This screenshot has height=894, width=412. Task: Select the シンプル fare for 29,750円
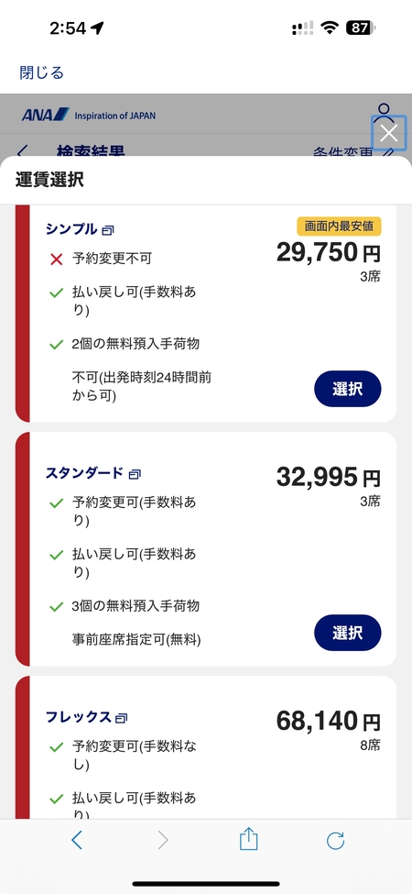(x=348, y=389)
